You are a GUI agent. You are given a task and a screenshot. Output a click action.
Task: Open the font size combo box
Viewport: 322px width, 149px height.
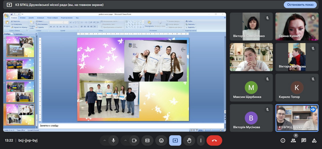pos(66,22)
